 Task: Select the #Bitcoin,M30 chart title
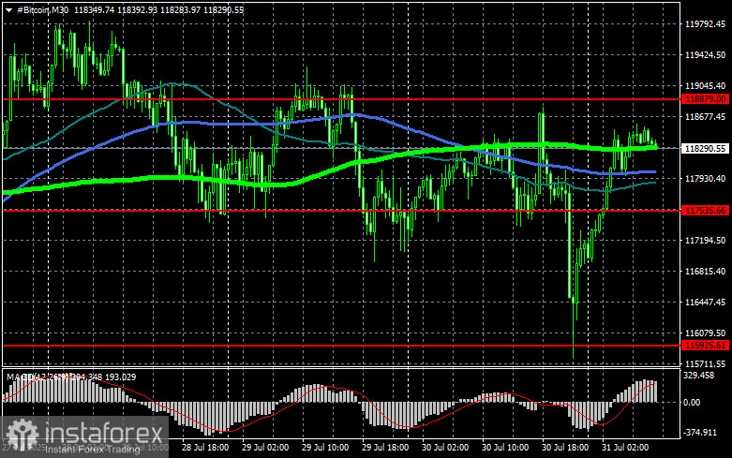click(x=42, y=9)
